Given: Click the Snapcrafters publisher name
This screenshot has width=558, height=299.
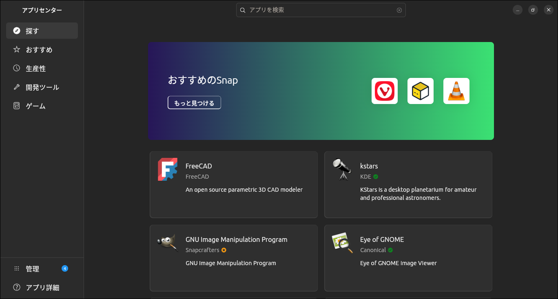Looking at the screenshot, I should [x=202, y=250].
